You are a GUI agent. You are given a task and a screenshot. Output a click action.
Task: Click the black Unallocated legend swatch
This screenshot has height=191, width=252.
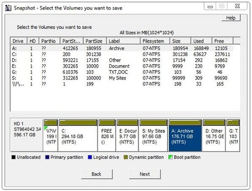(13, 157)
